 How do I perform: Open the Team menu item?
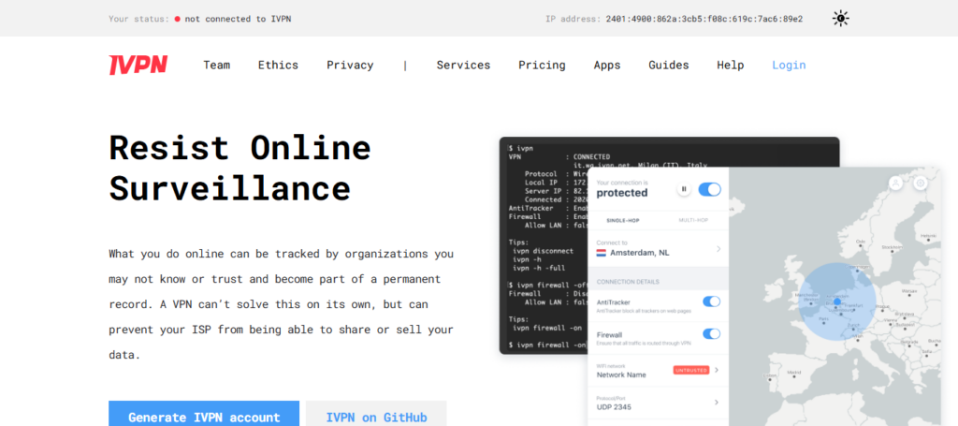217,65
